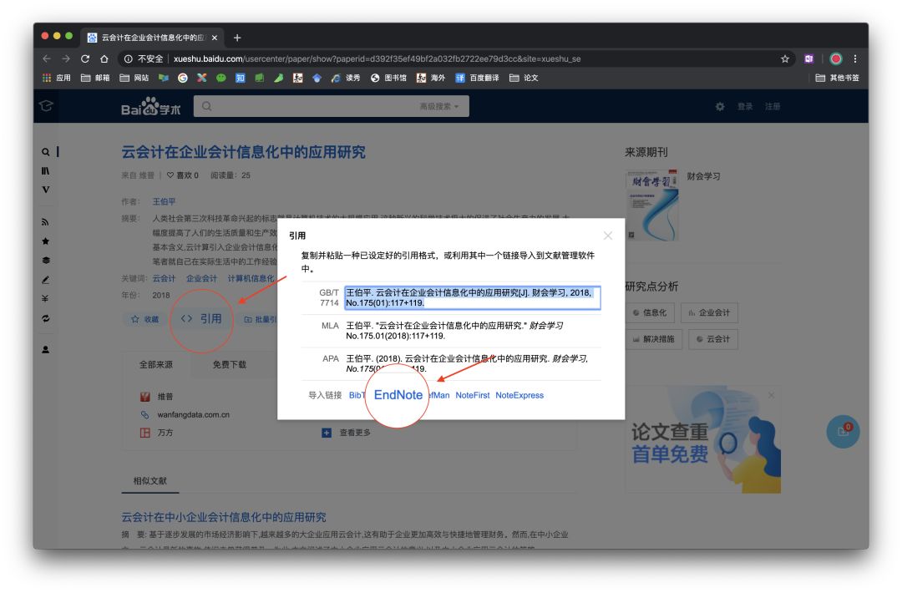
Task: Click the NoteExpress import link
Action: pos(519,395)
